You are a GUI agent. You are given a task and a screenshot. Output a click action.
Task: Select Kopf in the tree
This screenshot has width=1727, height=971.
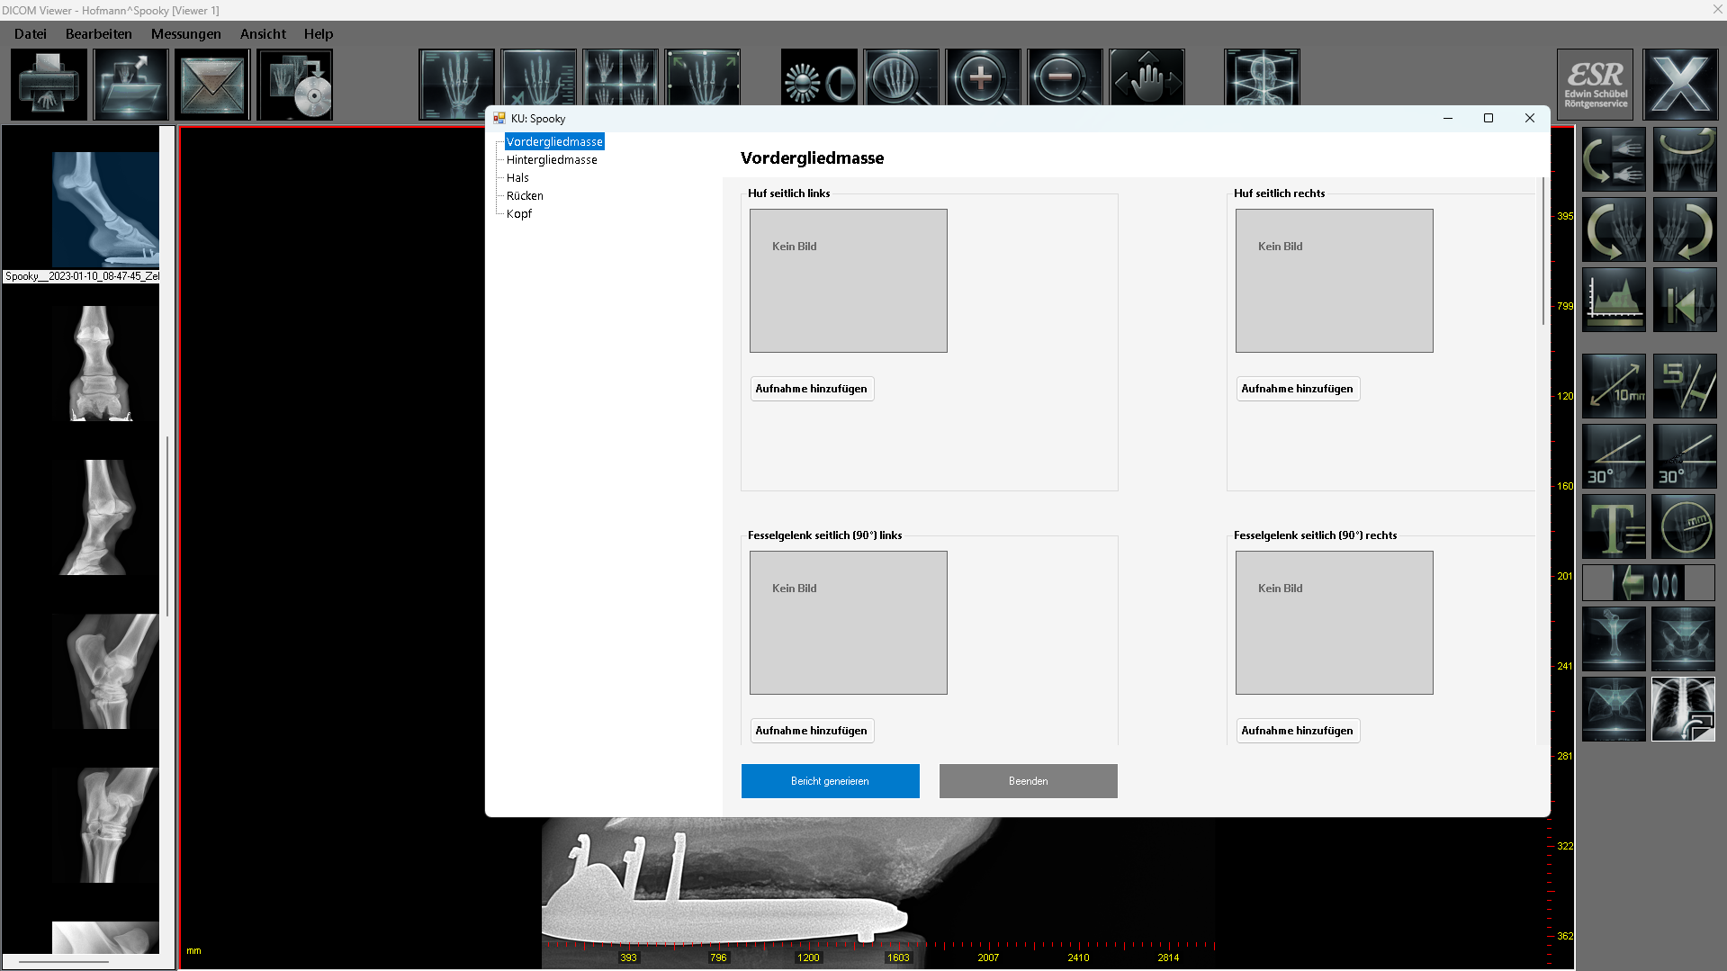point(519,213)
